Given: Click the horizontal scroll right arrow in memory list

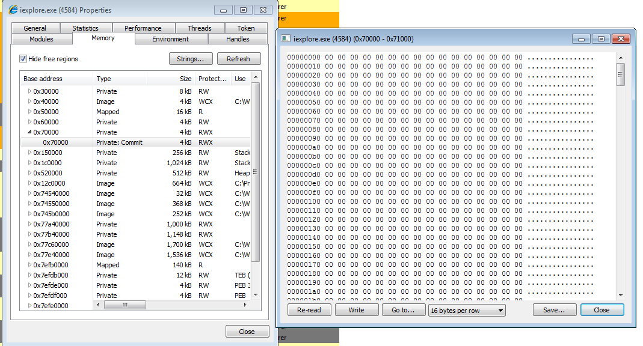Looking at the screenshot, I should coord(245,305).
